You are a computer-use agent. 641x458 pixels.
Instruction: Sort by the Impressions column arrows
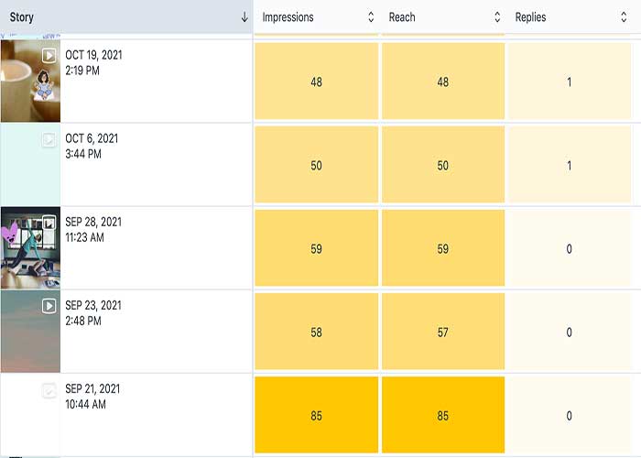(371, 17)
